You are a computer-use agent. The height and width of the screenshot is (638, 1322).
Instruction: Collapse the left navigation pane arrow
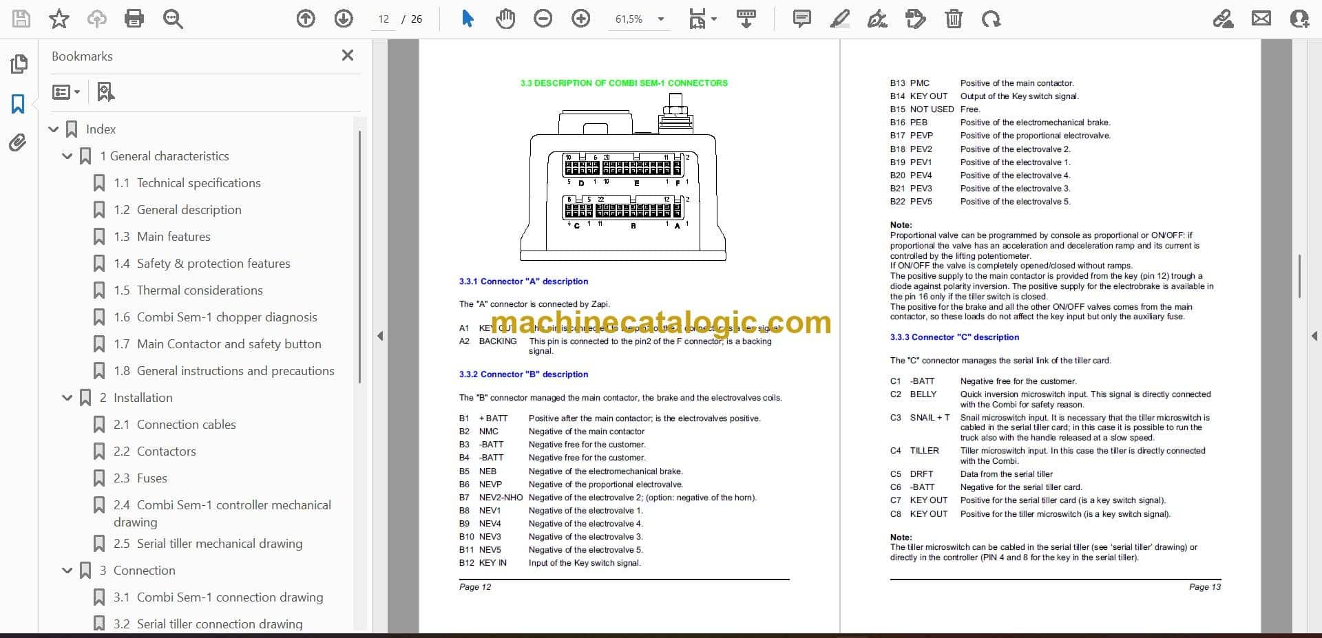point(380,336)
